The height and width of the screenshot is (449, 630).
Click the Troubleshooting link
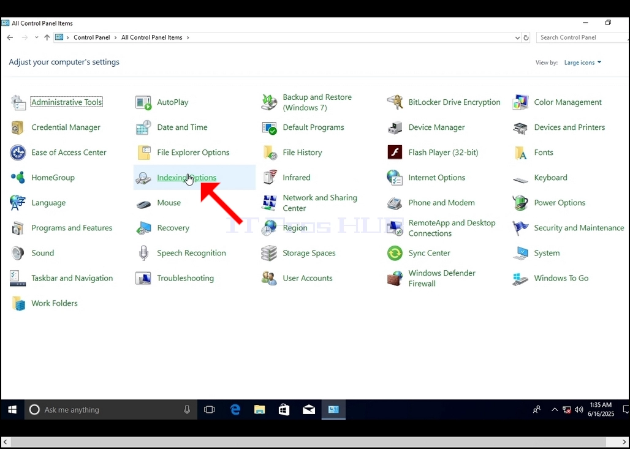(x=185, y=278)
